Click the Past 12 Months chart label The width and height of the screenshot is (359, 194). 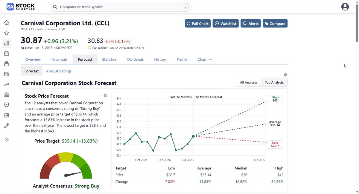tap(180, 97)
